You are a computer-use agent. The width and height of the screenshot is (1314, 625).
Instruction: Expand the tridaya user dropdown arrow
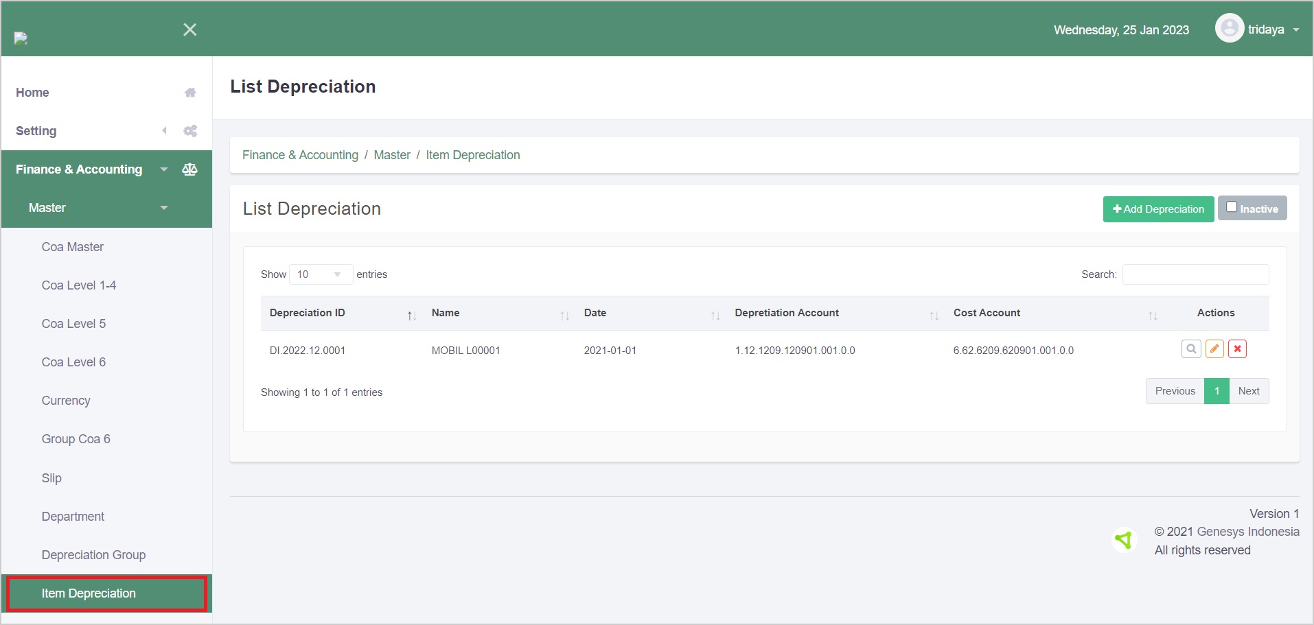point(1296,30)
